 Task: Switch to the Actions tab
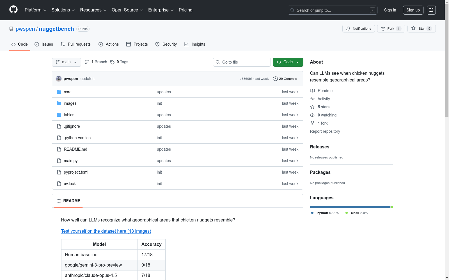[109, 44]
